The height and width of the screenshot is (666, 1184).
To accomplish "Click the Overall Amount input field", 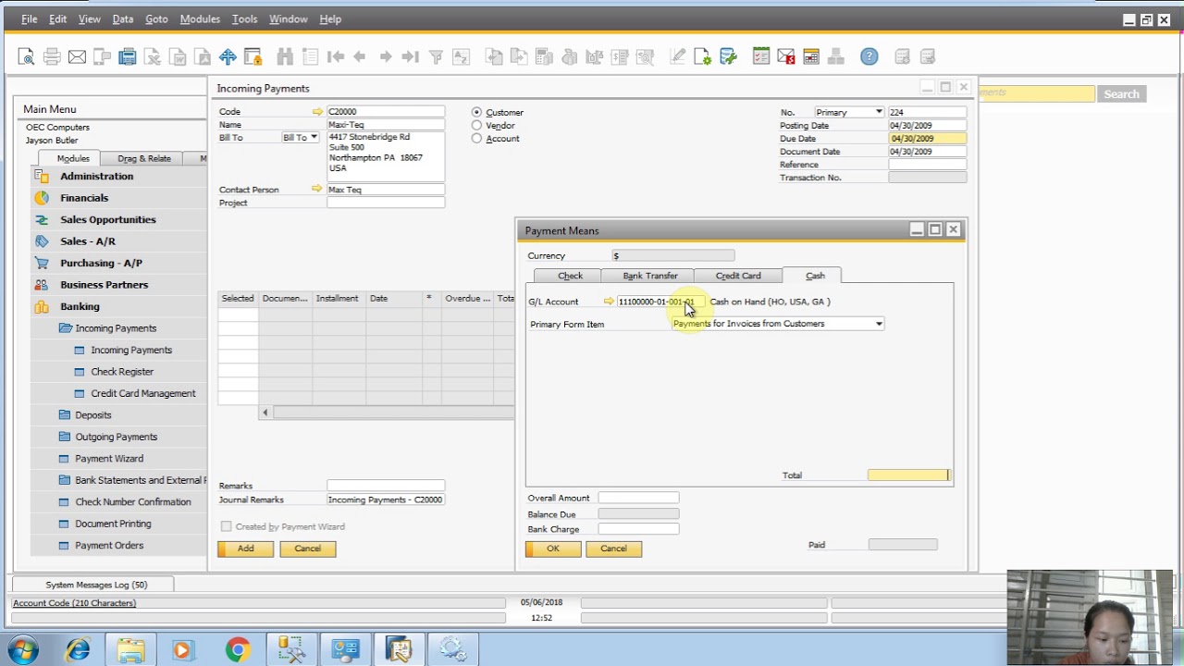I will click(637, 499).
